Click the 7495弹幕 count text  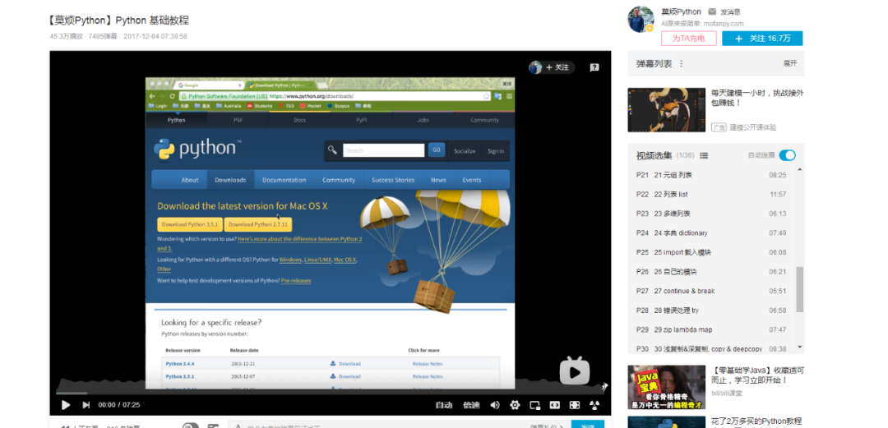click(103, 36)
